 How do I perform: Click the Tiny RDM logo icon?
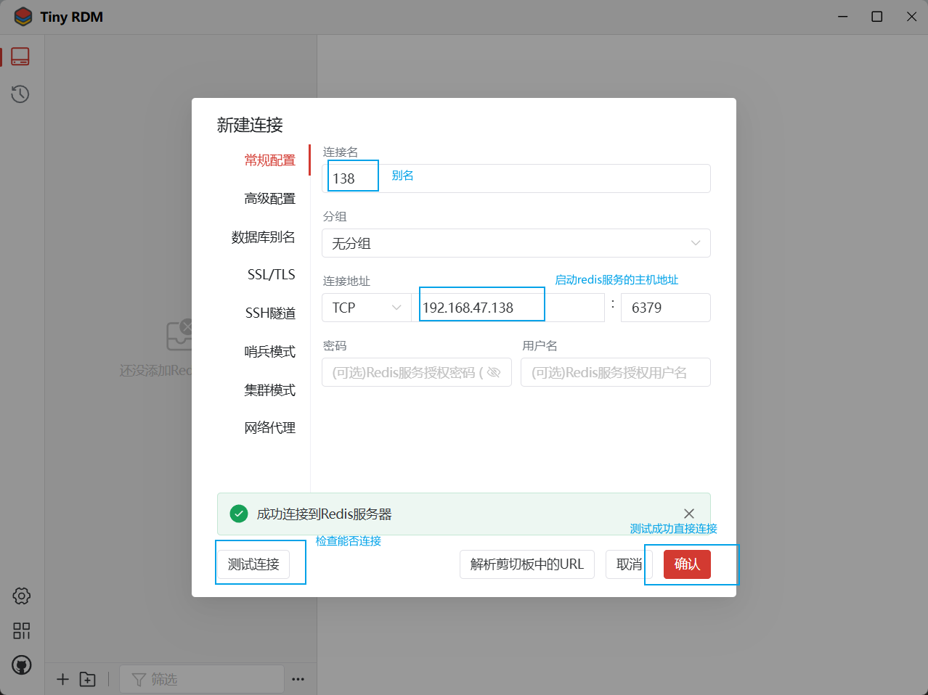pos(23,17)
